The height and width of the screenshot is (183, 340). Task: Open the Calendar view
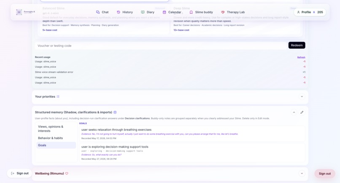(x=172, y=12)
